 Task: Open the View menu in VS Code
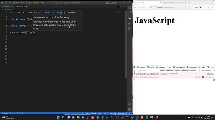[22, 3]
